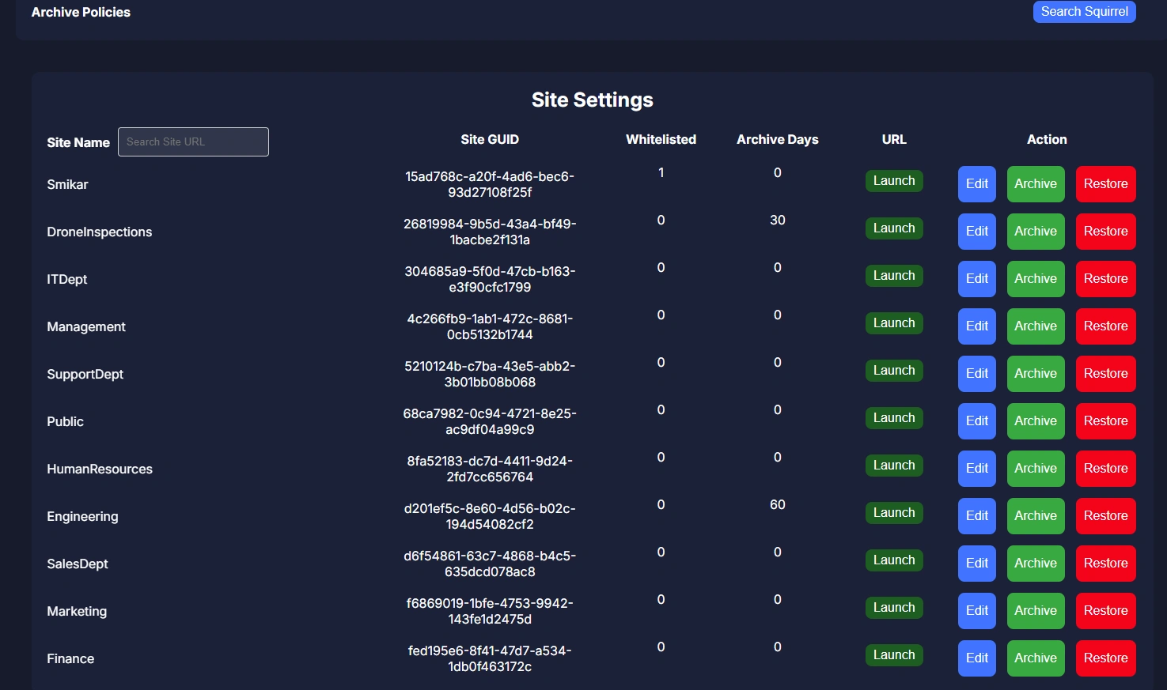Restore the Finance site
Screen dimensions: 1167x690
click(1105, 658)
